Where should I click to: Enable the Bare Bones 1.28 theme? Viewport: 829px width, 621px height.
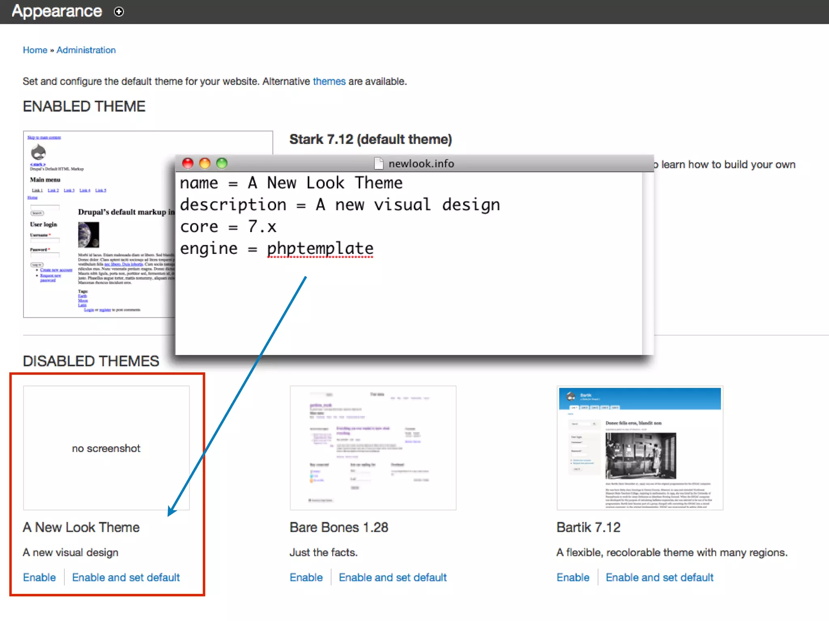pyautogui.click(x=306, y=577)
